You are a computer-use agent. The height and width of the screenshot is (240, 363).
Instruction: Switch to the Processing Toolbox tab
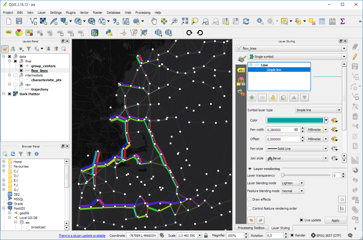[x=251, y=228]
